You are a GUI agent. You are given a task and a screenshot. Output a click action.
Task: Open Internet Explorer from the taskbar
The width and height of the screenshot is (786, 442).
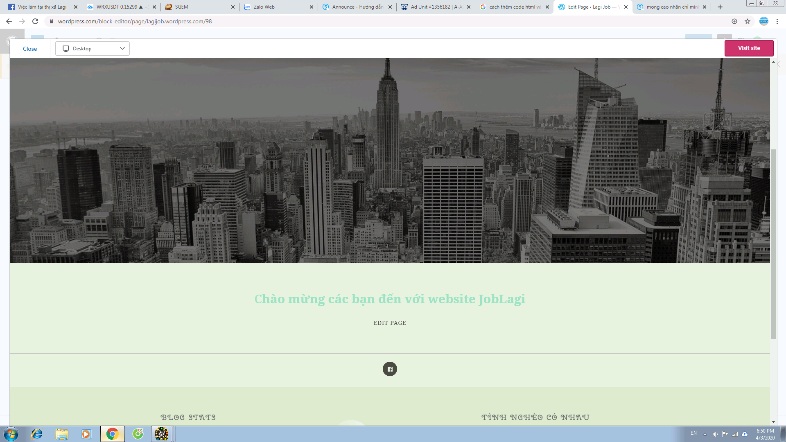(37, 434)
